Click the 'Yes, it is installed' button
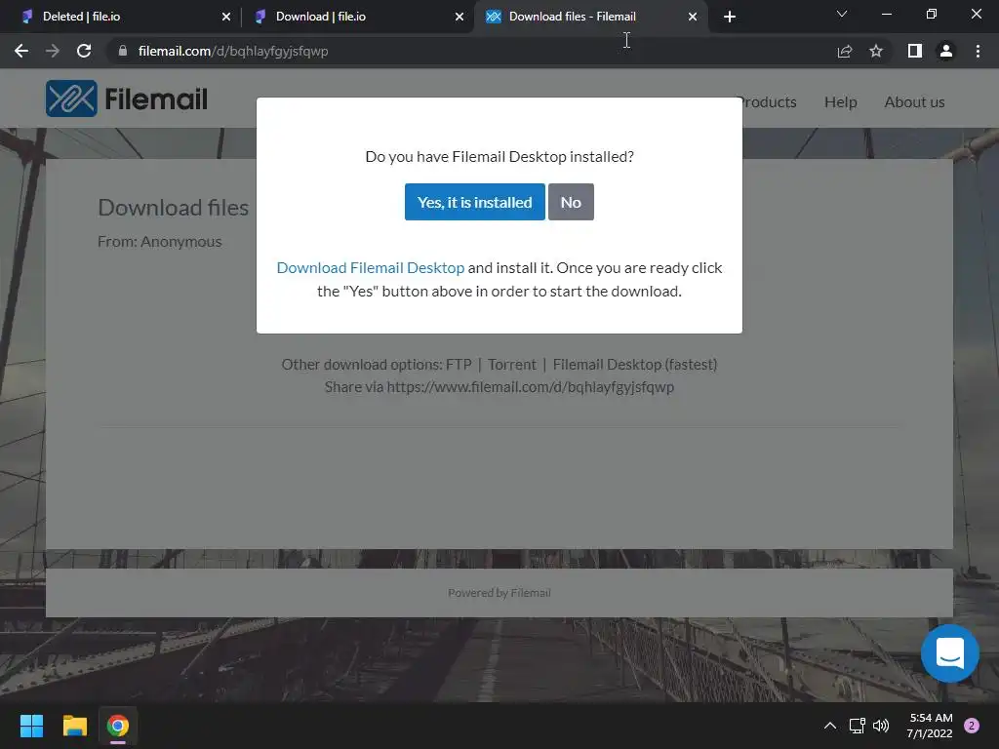Viewport: 999px width, 749px height. click(x=475, y=202)
